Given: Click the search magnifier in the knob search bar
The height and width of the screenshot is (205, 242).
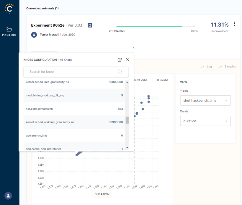Looking at the screenshot, I should point(120,72).
